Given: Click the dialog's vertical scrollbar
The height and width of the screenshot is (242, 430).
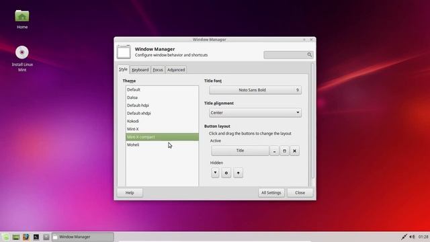Looking at the screenshot, I should [x=312, y=121].
